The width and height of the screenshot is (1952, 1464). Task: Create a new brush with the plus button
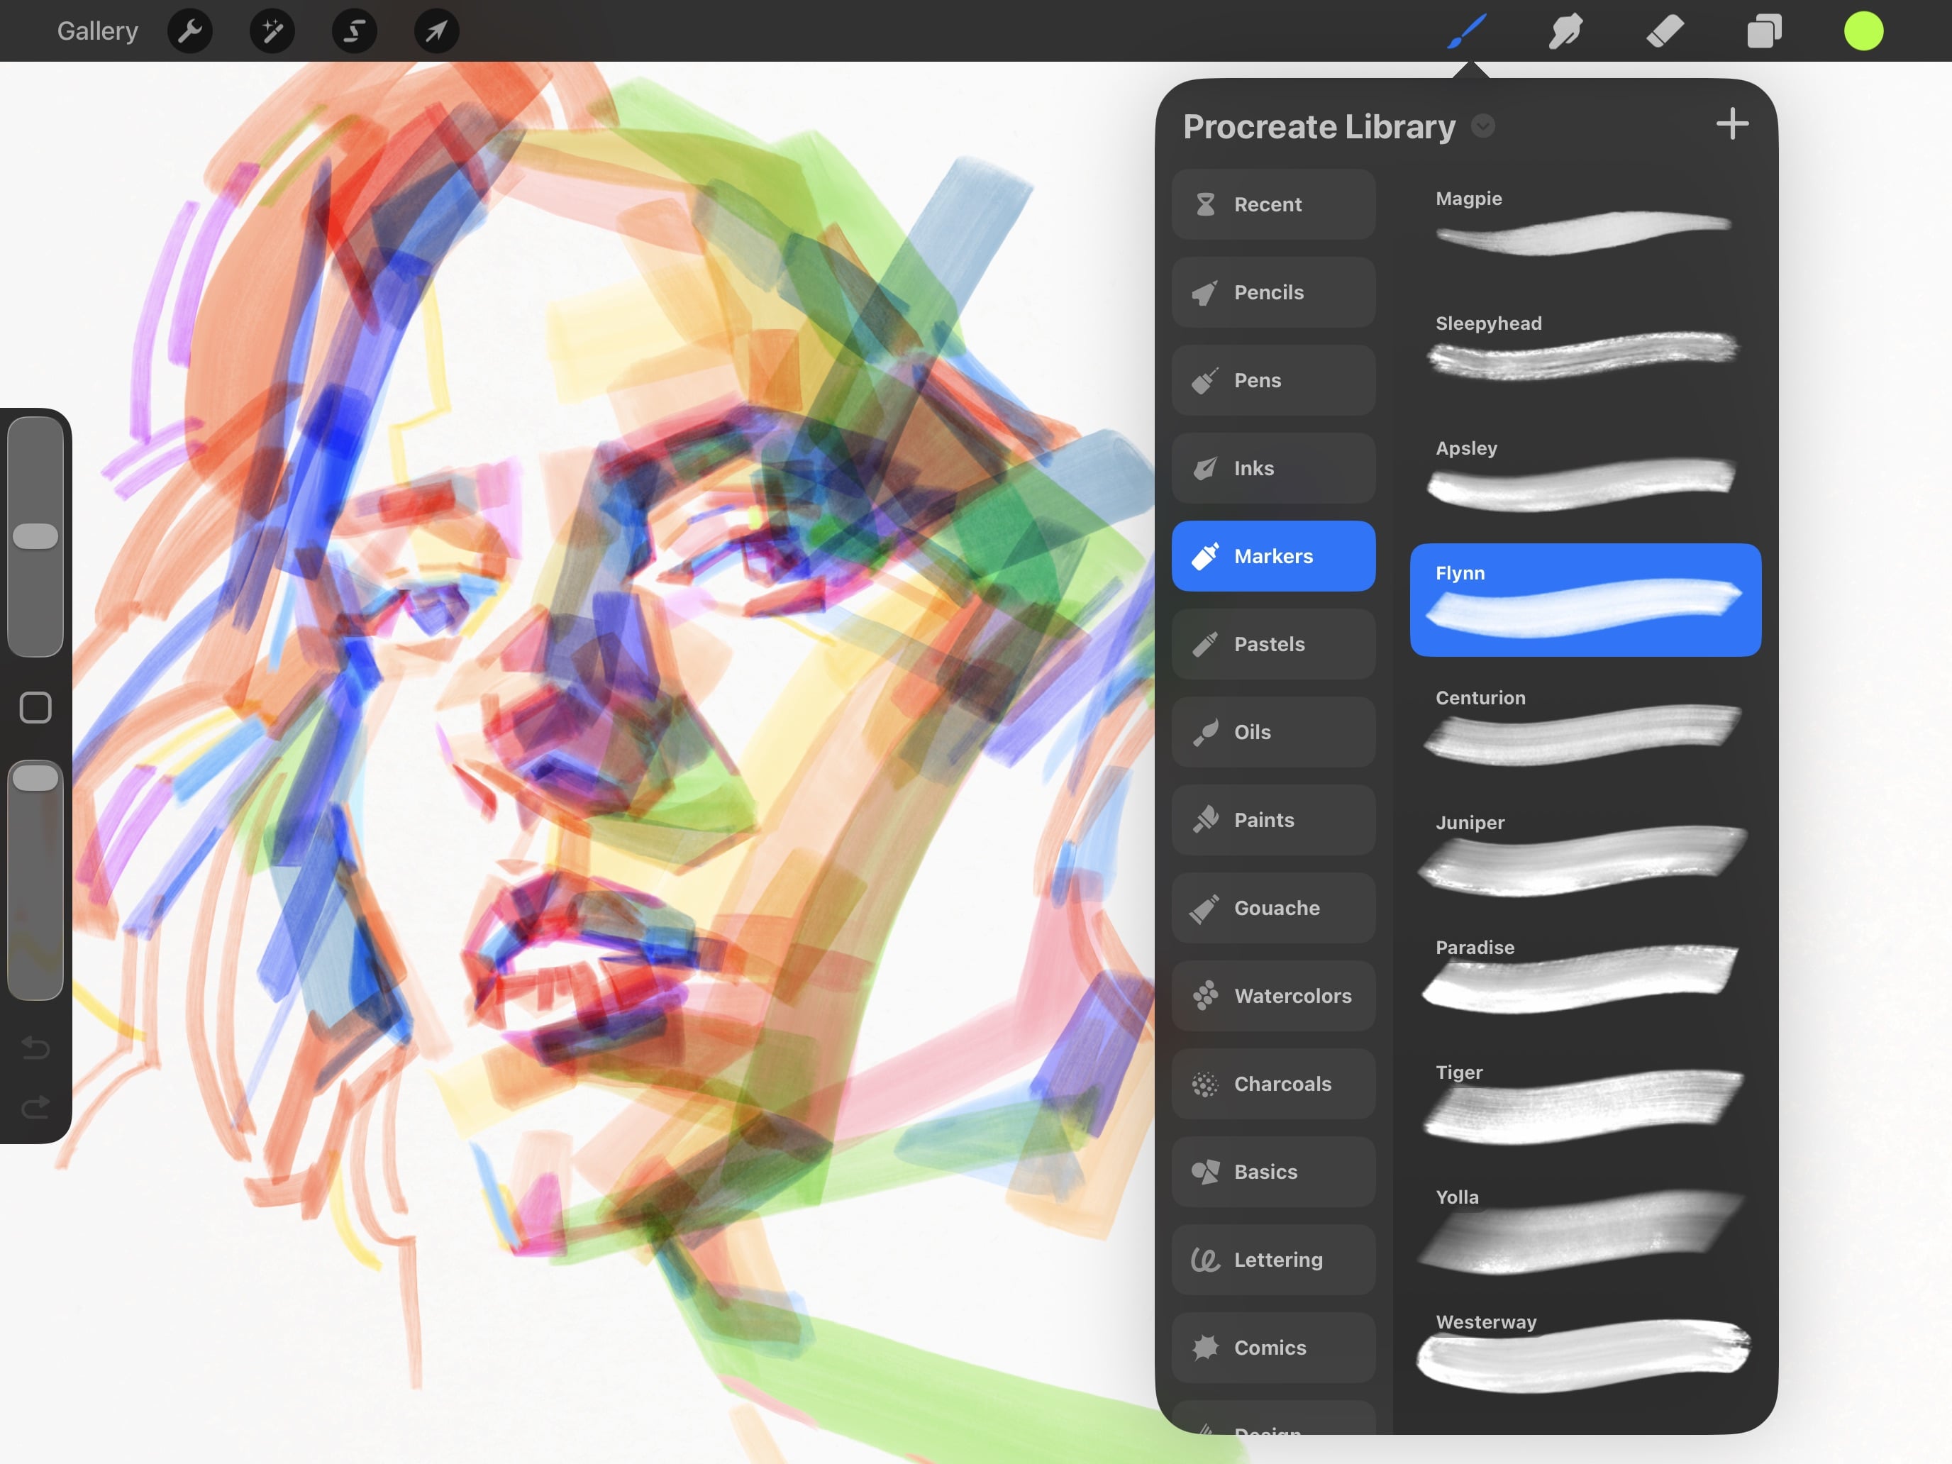[1731, 123]
